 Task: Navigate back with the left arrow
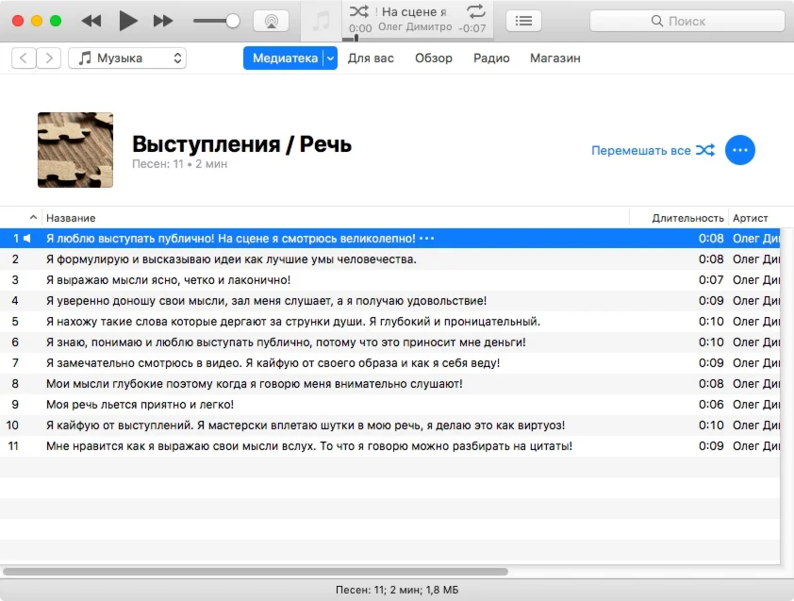[25, 58]
